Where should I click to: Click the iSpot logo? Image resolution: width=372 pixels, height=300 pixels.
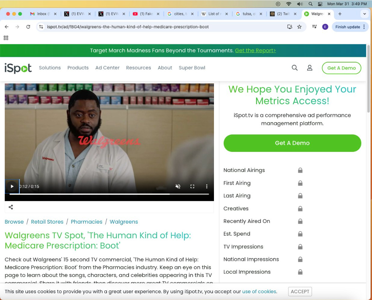18,68
